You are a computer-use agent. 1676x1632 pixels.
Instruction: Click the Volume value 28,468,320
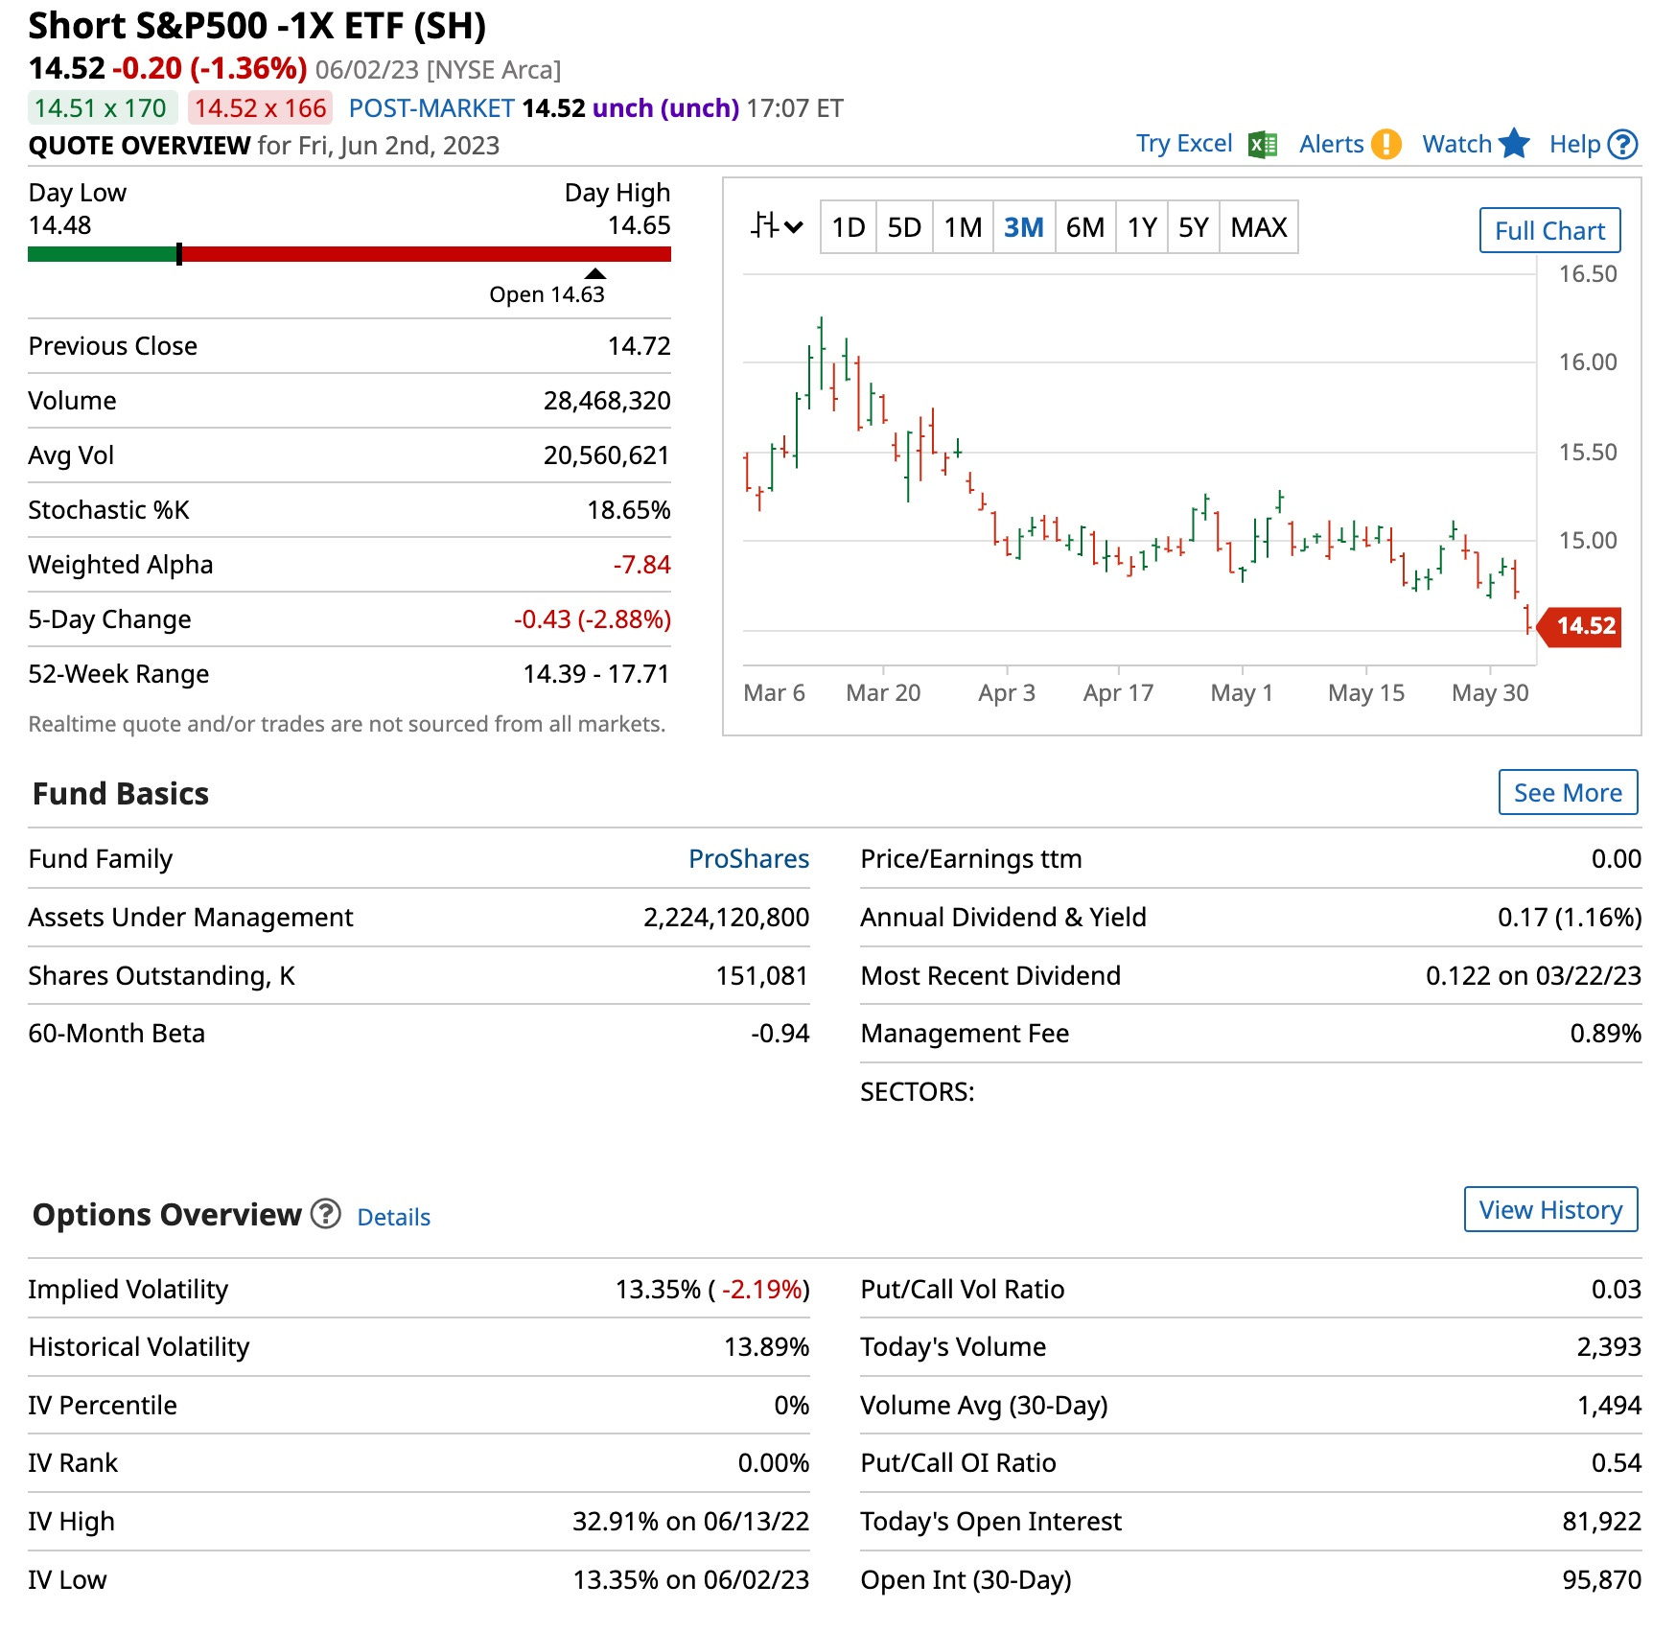(607, 401)
